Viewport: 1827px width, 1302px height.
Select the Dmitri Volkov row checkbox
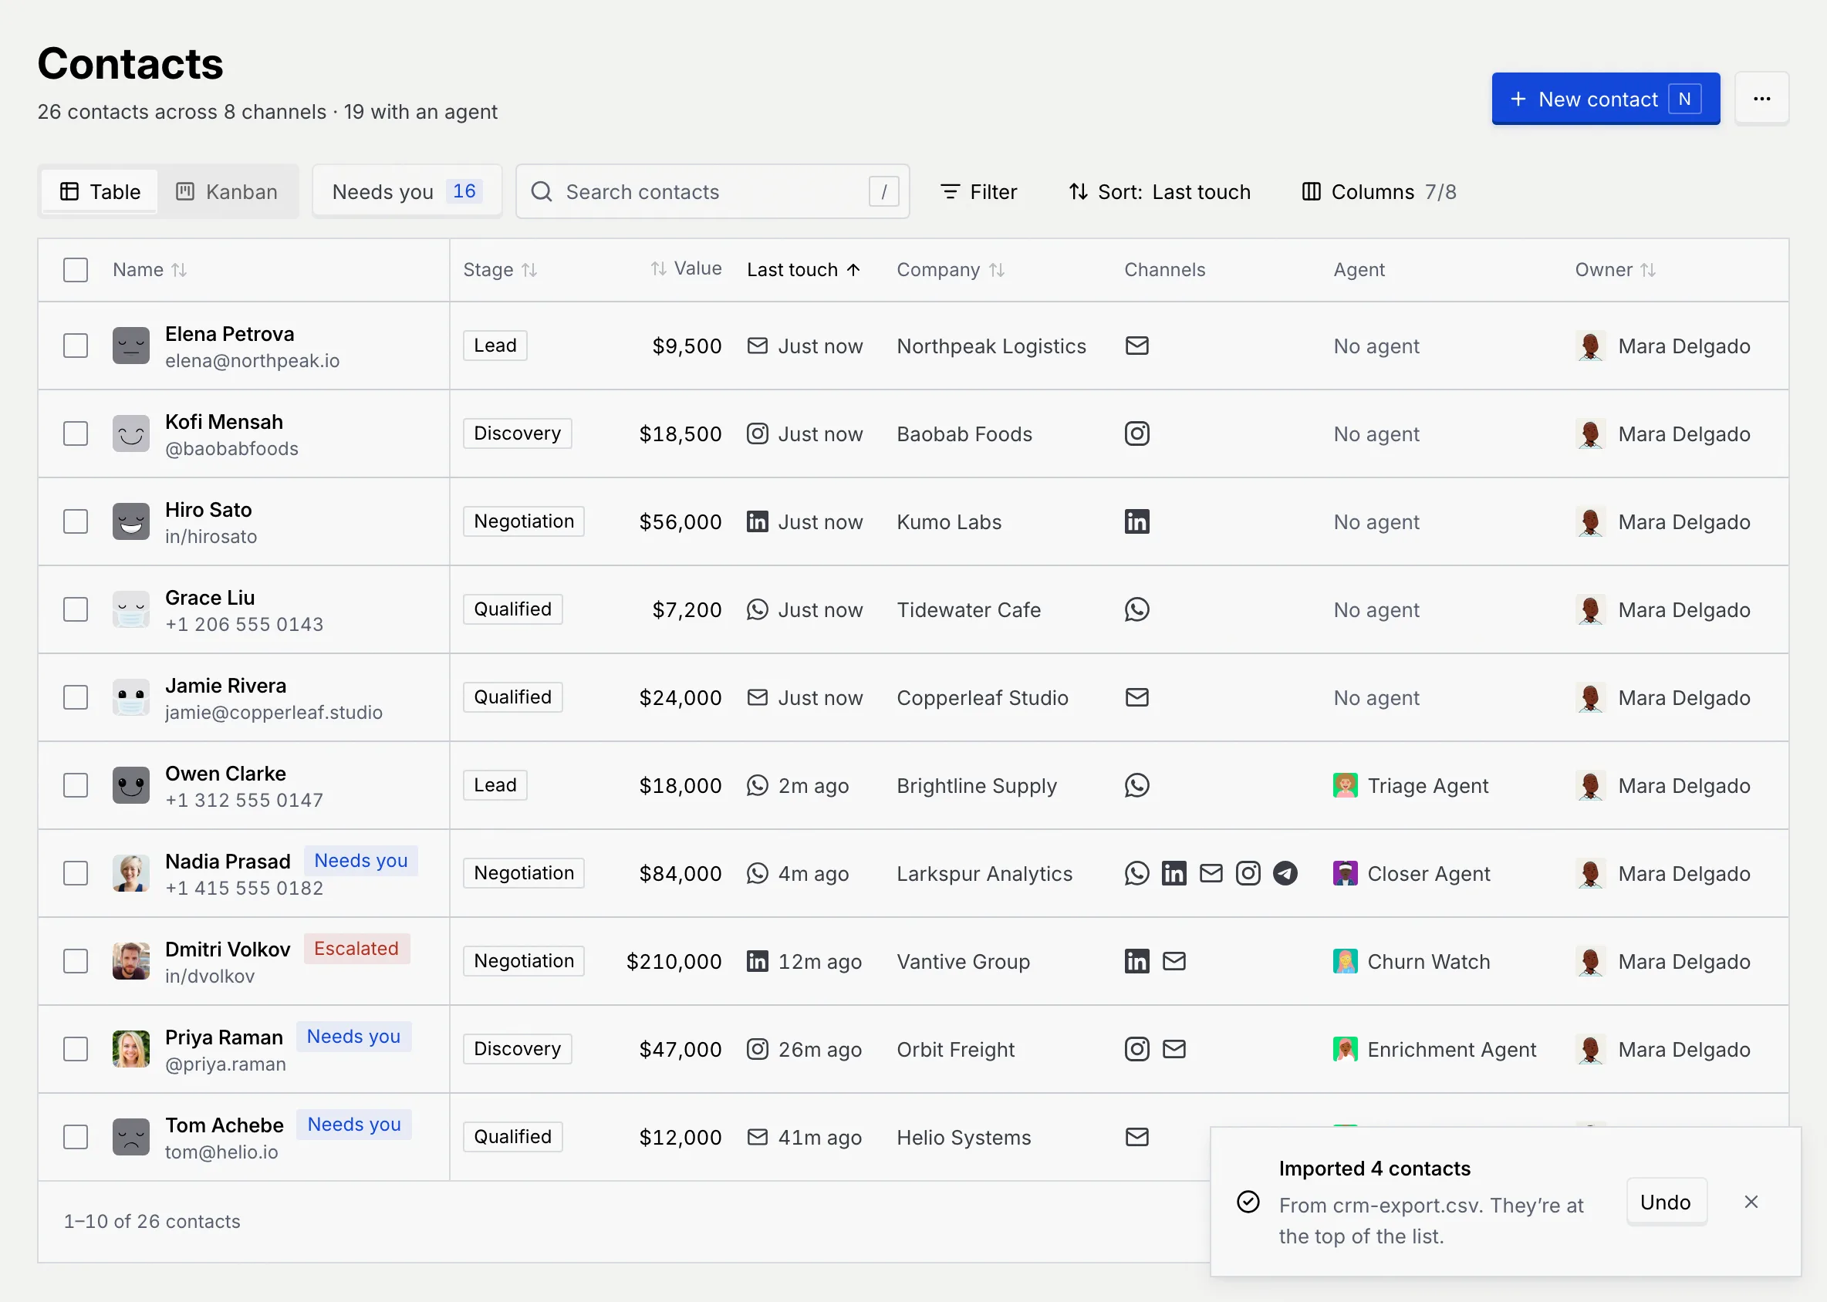click(x=76, y=960)
